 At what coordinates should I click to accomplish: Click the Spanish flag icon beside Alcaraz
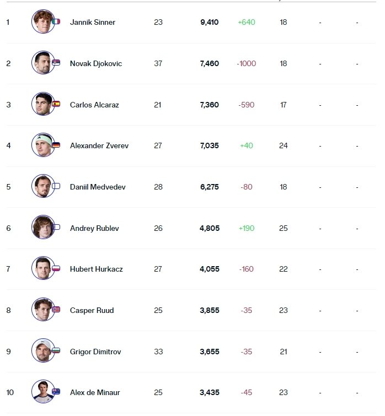click(x=56, y=104)
